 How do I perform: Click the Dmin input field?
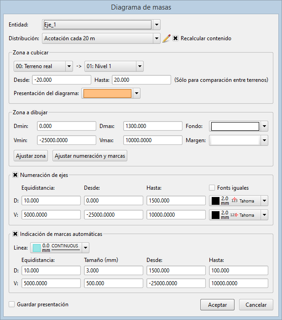click(x=67, y=126)
